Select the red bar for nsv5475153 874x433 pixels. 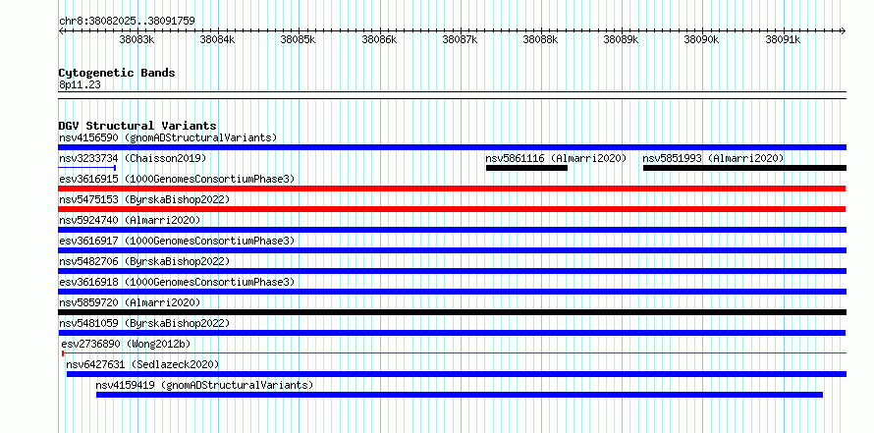tap(452, 209)
